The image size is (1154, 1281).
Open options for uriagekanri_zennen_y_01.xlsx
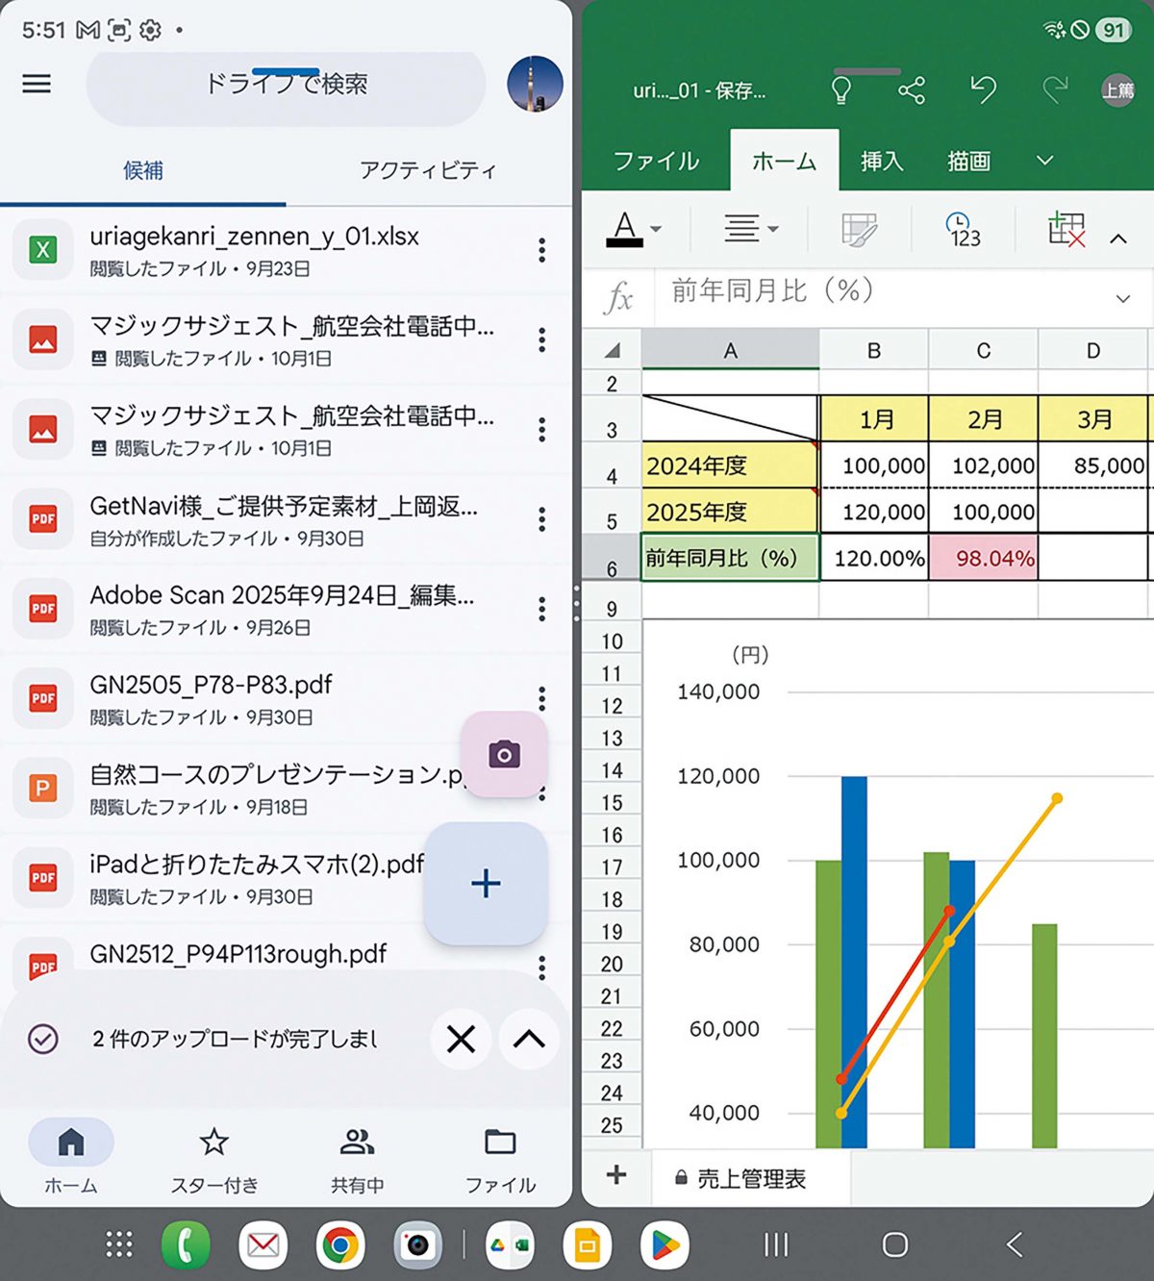542,250
